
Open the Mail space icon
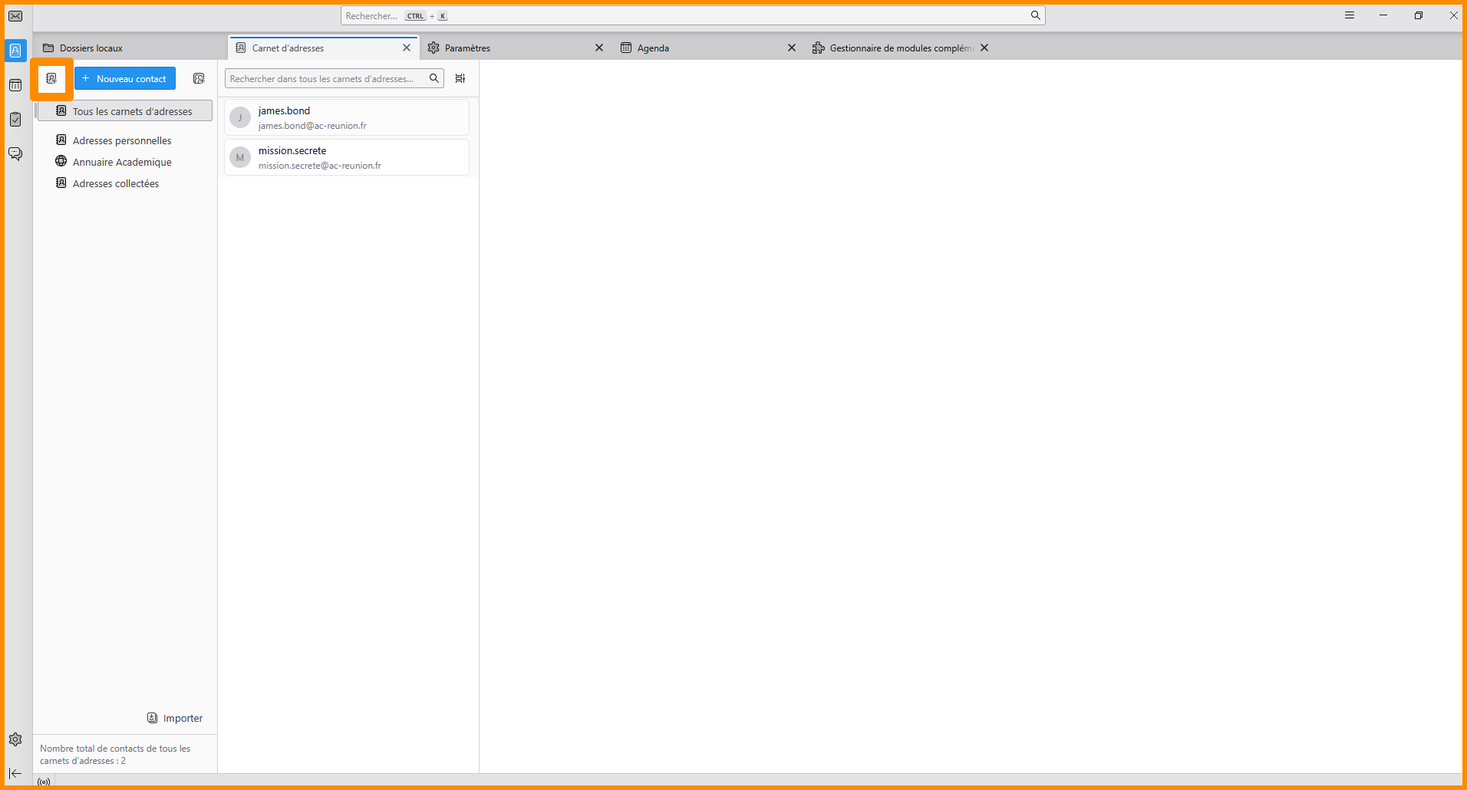15,16
